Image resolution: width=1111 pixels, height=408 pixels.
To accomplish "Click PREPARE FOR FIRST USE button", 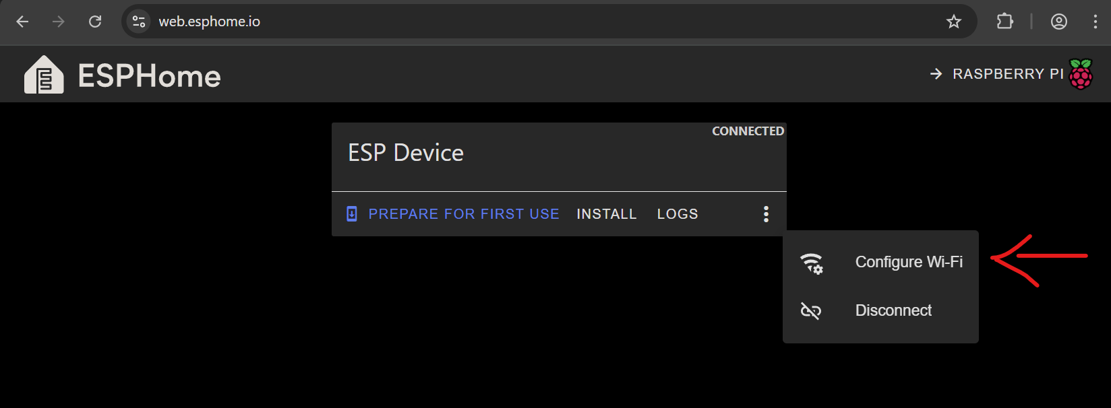I will [x=452, y=214].
